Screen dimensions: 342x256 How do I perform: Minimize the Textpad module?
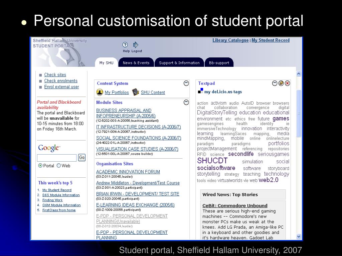coord(275,83)
